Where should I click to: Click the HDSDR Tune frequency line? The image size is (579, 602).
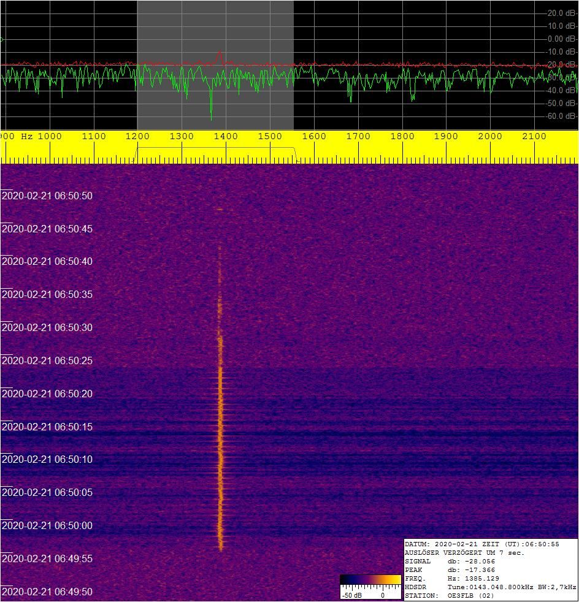(490, 587)
